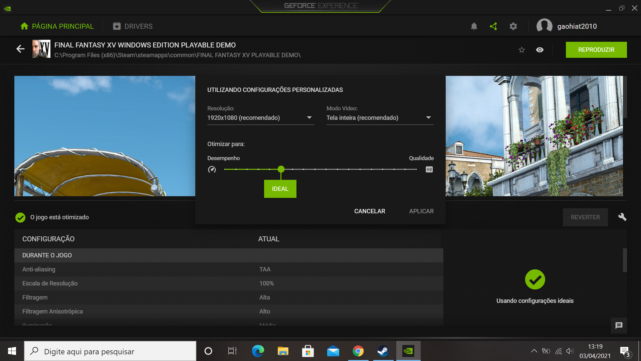This screenshot has height=361, width=641.
Task: Click the optimization slider handle
Action: pyautogui.click(x=281, y=169)
